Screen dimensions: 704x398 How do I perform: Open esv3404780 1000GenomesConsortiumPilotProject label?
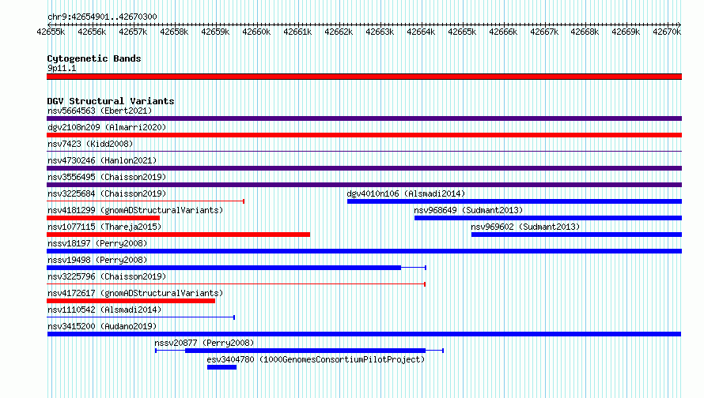click(x=316, y=359)
